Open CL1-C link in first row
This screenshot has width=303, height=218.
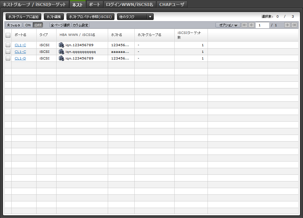click(x=20, y=45)
